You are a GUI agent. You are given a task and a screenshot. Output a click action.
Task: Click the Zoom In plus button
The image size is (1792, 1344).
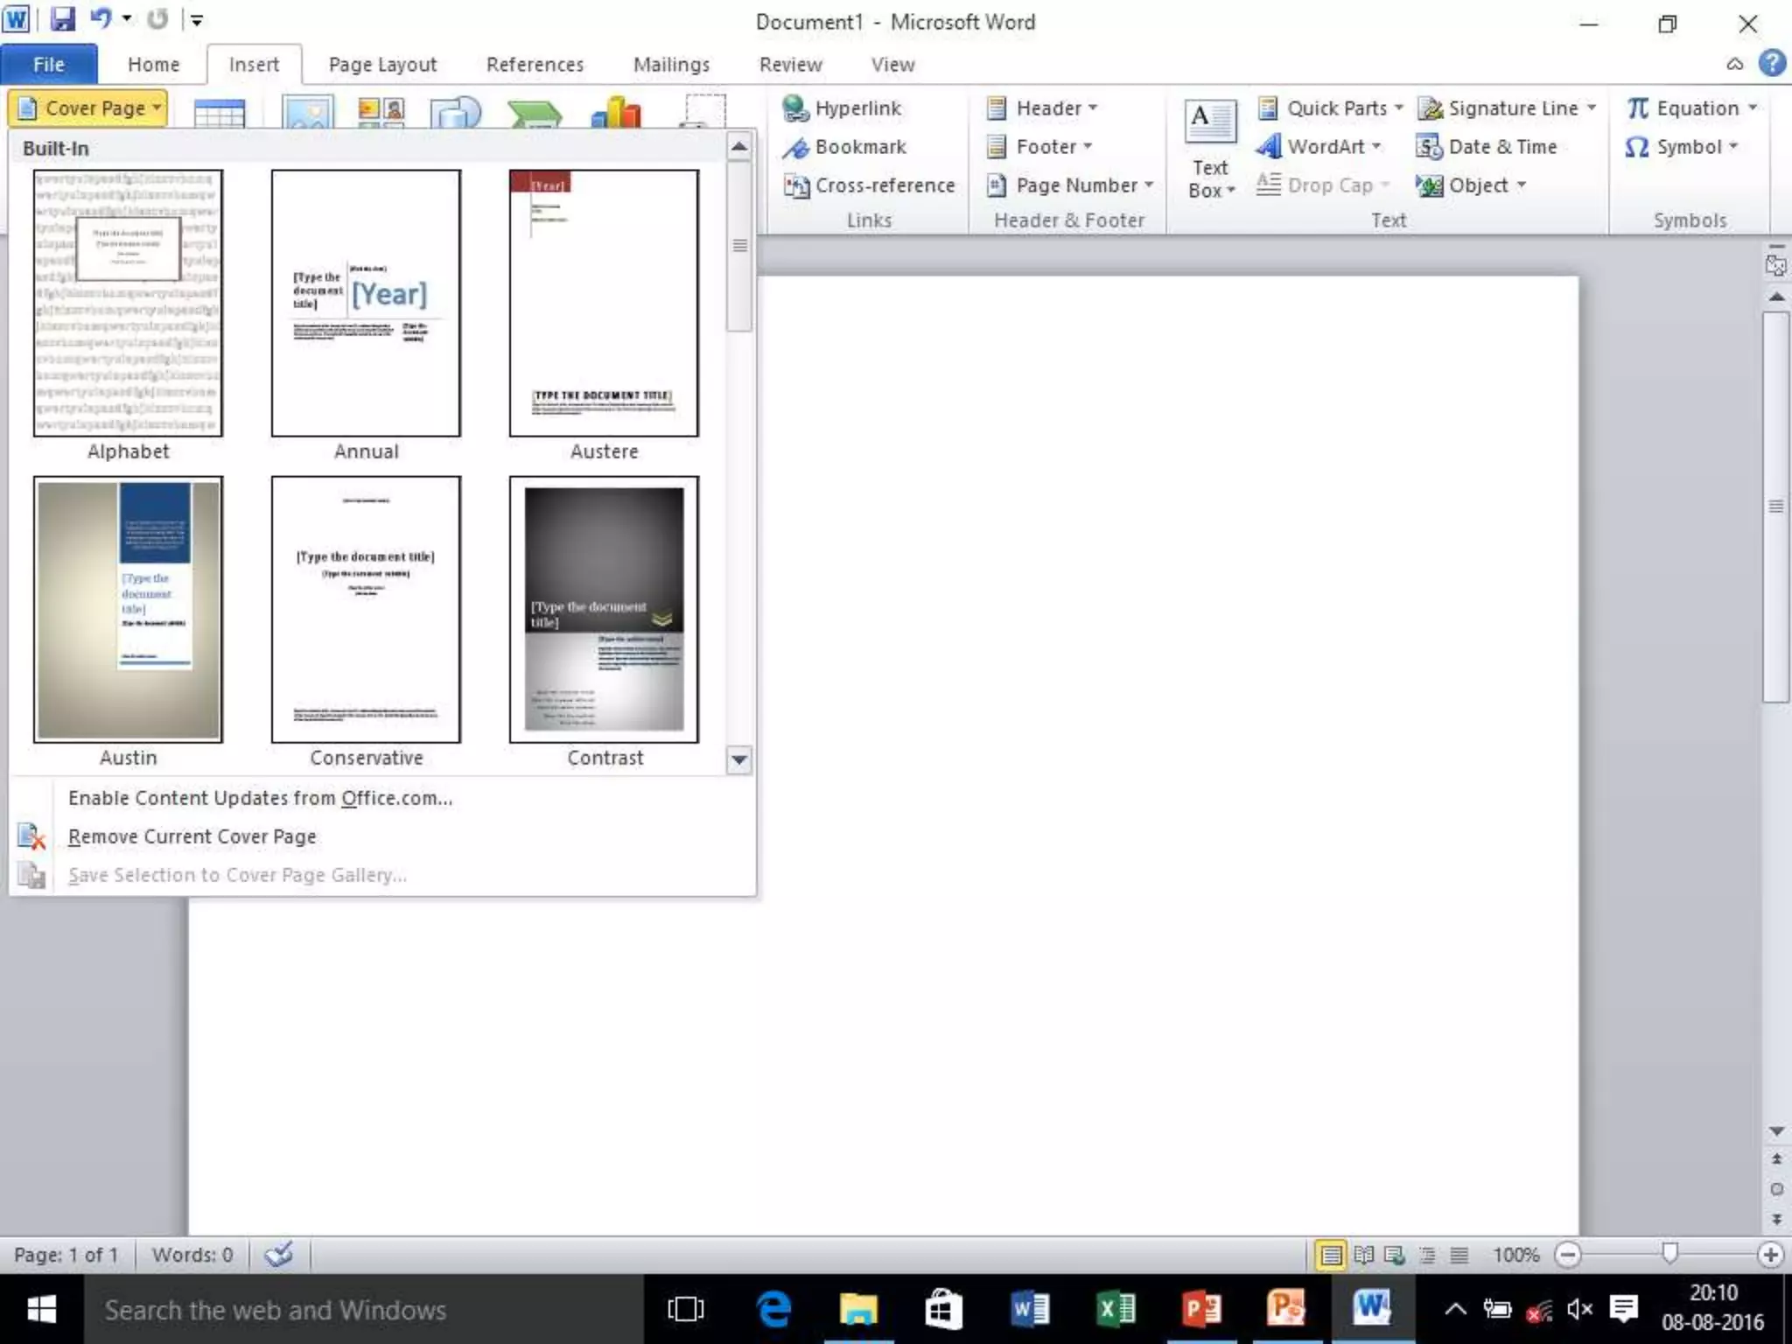point(1770,1255)
